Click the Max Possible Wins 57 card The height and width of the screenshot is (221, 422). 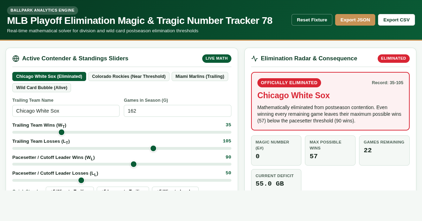[330, 150]
